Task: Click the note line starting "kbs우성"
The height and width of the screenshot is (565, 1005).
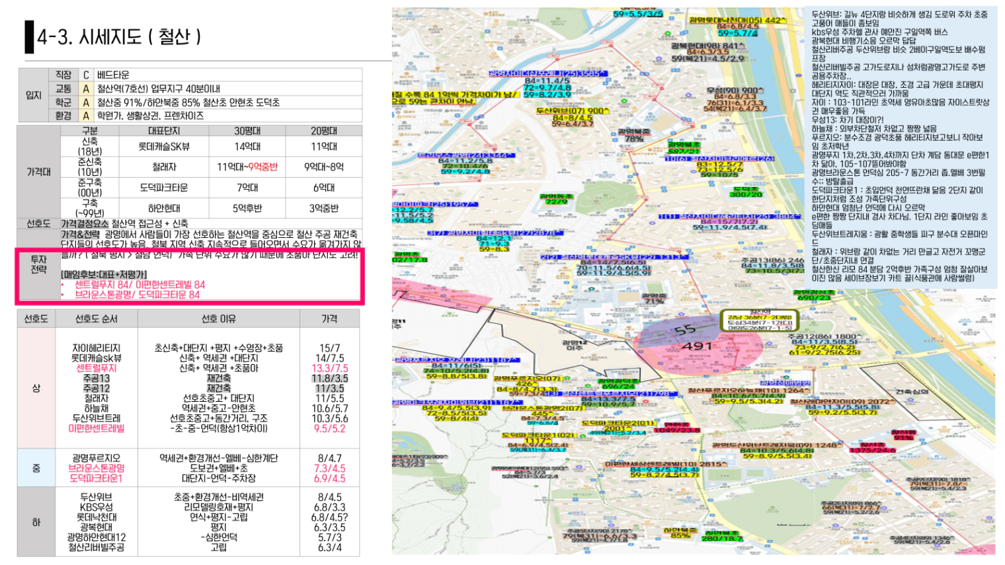Action: pyautogui.click(x=880, y=32)
